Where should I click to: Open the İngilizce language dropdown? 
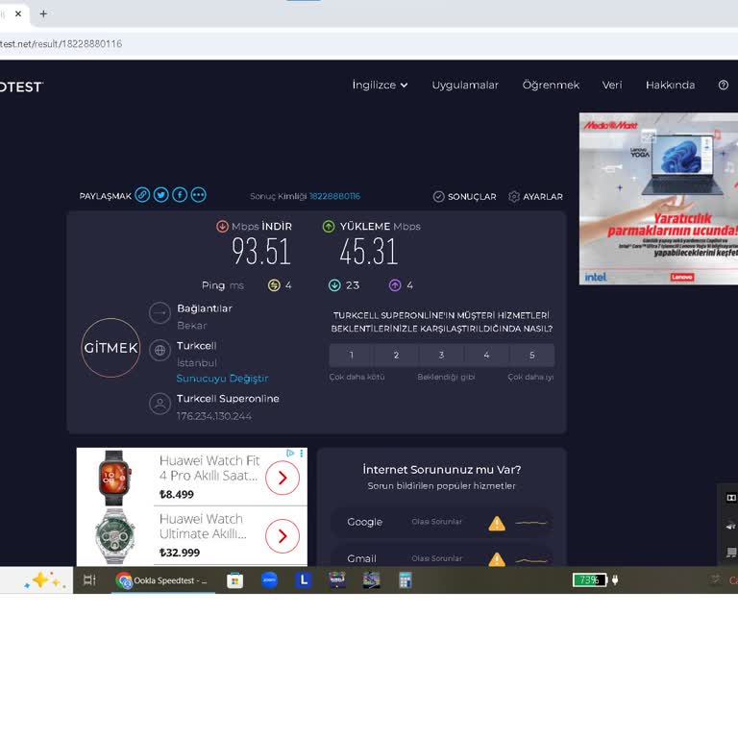click(380, 86)
